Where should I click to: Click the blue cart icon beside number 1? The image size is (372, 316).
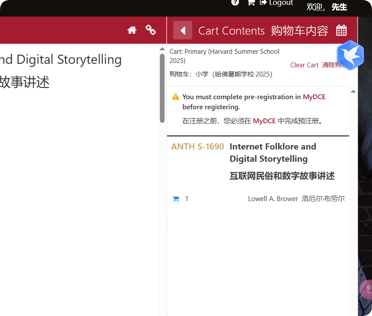click(176, 199)
